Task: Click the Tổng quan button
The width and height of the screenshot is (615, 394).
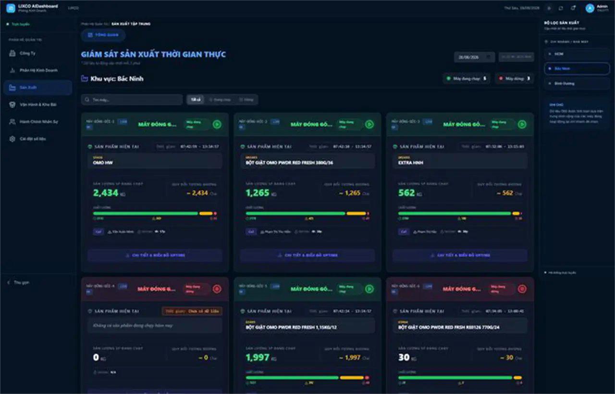Action: (103, 35)
